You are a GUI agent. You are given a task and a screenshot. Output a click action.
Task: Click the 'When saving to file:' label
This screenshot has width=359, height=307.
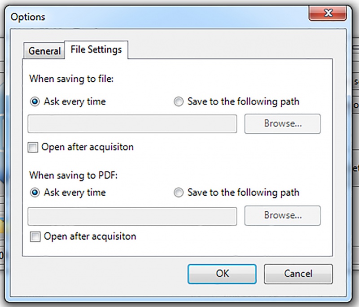click(72, 79)
